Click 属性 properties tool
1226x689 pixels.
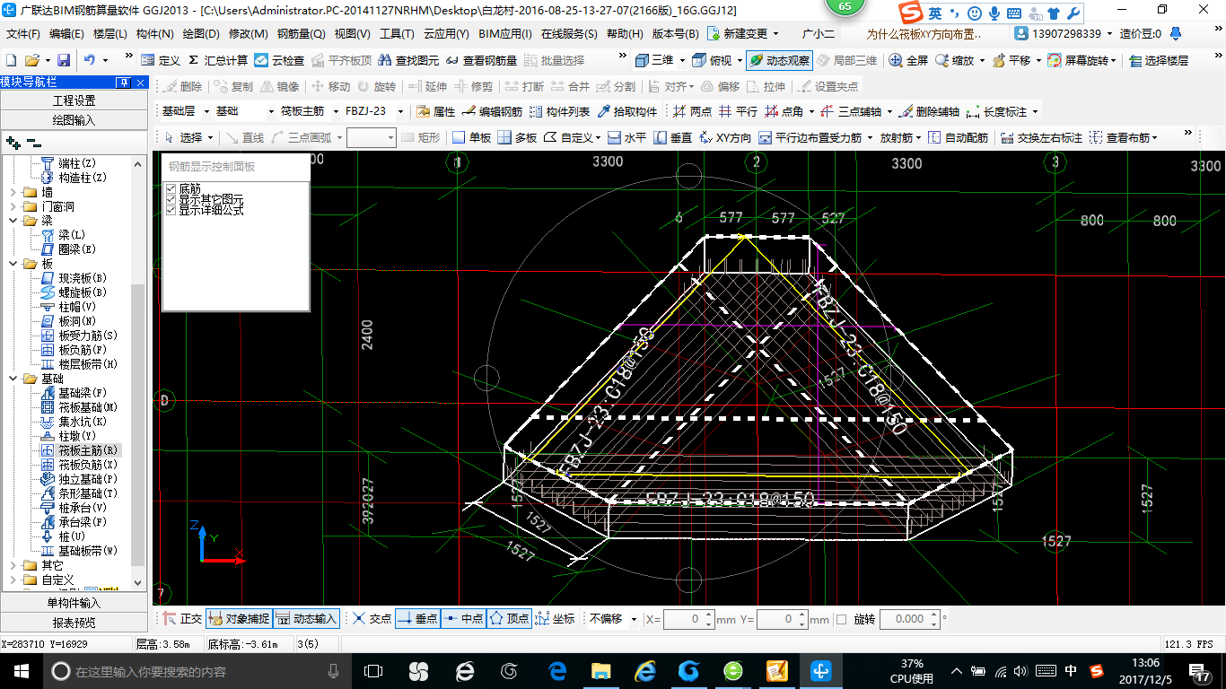[435, 112]
